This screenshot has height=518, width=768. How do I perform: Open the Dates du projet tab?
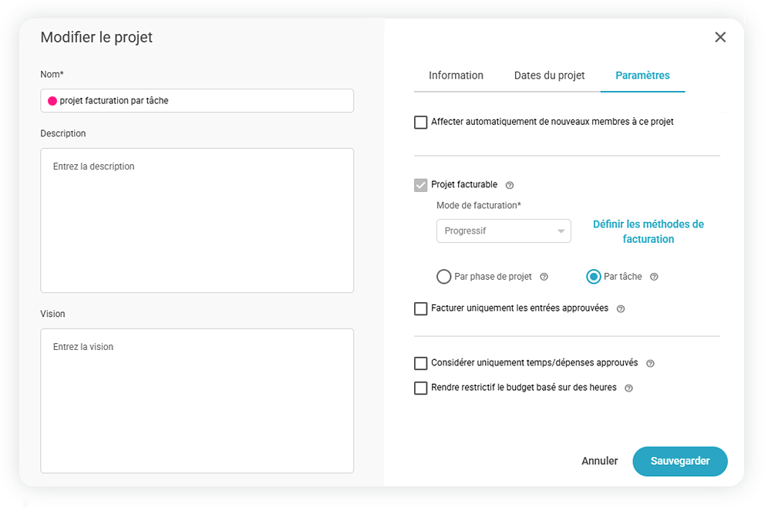(x=549, y=76)
